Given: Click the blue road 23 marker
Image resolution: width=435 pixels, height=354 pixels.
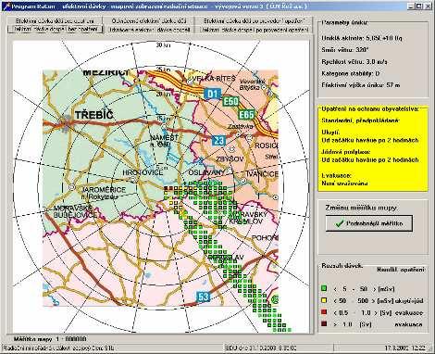Looking at the screenshot, I should [x=218, y=141].
